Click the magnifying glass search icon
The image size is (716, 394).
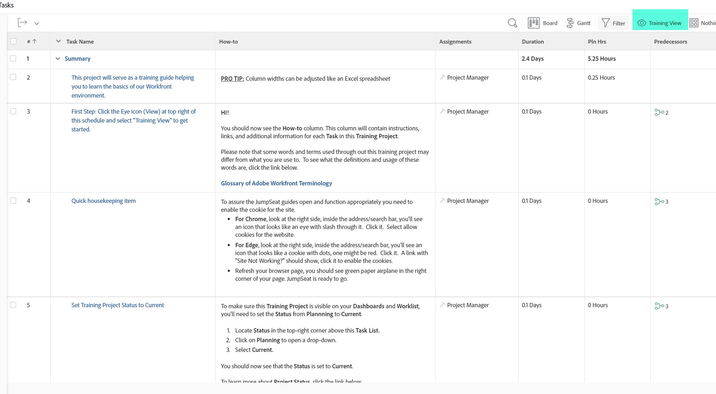pyautogui.click(x=512, y=23)
